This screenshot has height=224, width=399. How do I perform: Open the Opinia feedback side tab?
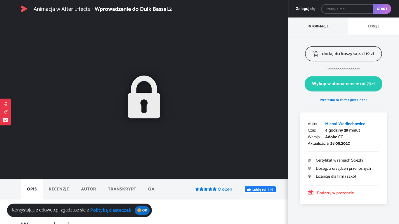(6, 112)
